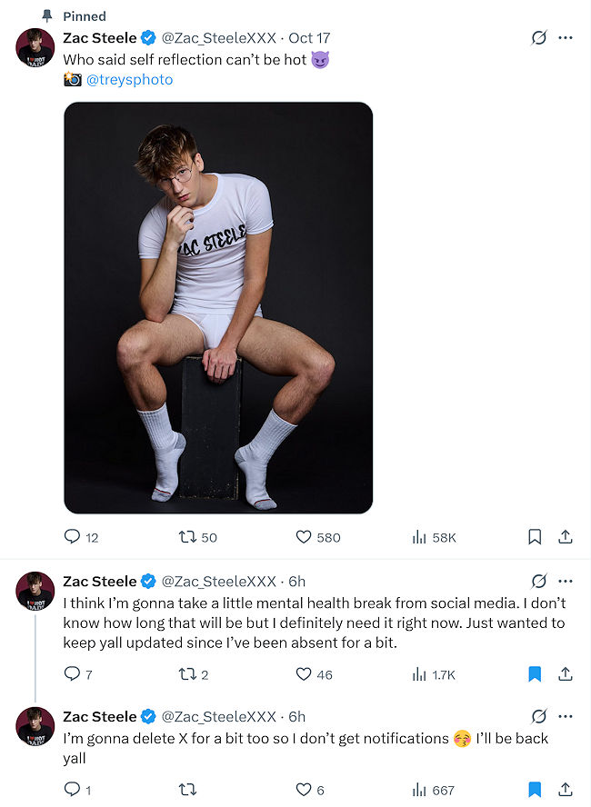Like the mental health break post
Screen dimensions: 591x807
click(x=305, y=674)
